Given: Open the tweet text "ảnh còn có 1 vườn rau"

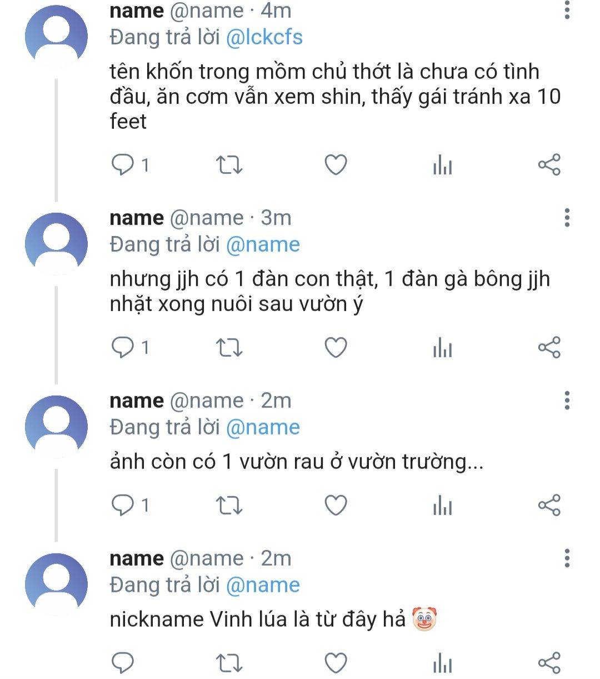Looking at the screenshot, I should pyautogui.click(x=296, y=462).
